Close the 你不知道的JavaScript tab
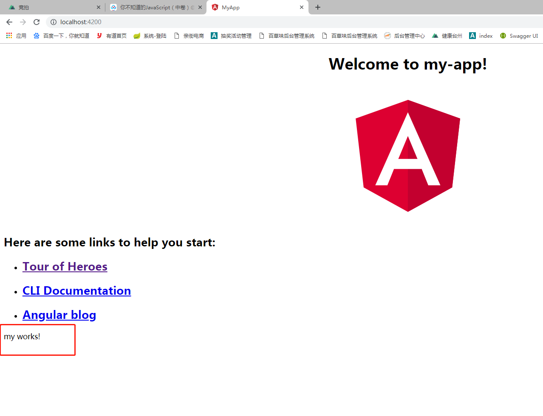The width and height of the screenshot is (543, 416). (x=200, y=7)
